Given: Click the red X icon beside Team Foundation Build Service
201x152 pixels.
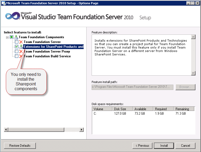Looking at the screenshot, I should pyautogui.click(x=20, y=56).
